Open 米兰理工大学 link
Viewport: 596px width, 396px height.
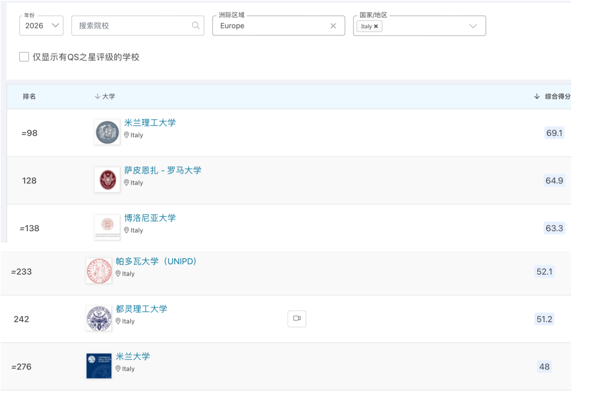click(150, 123)
